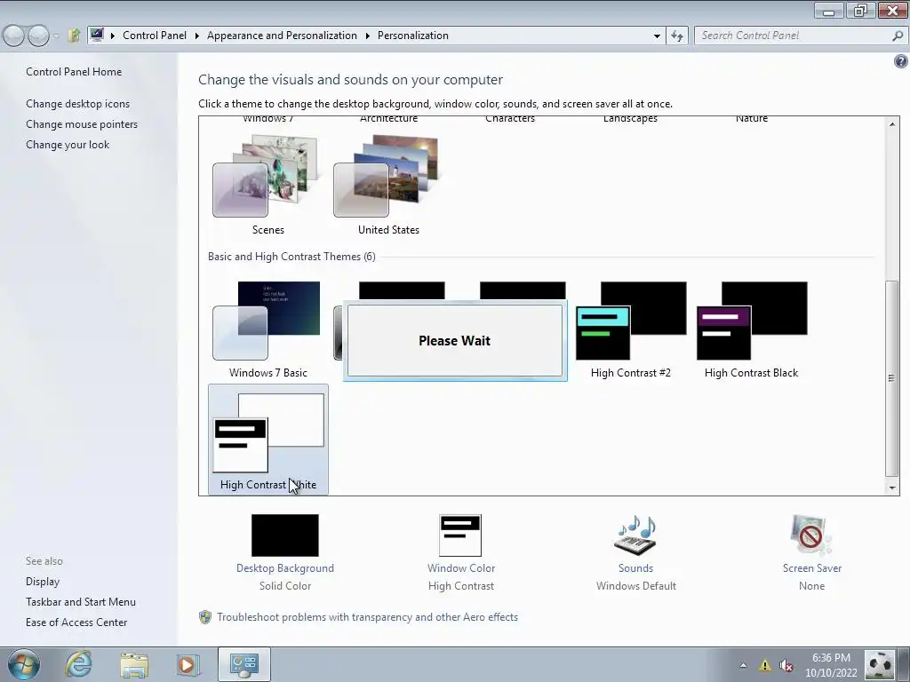
Task: Click the Back navigation button
Action: [14, 36]
